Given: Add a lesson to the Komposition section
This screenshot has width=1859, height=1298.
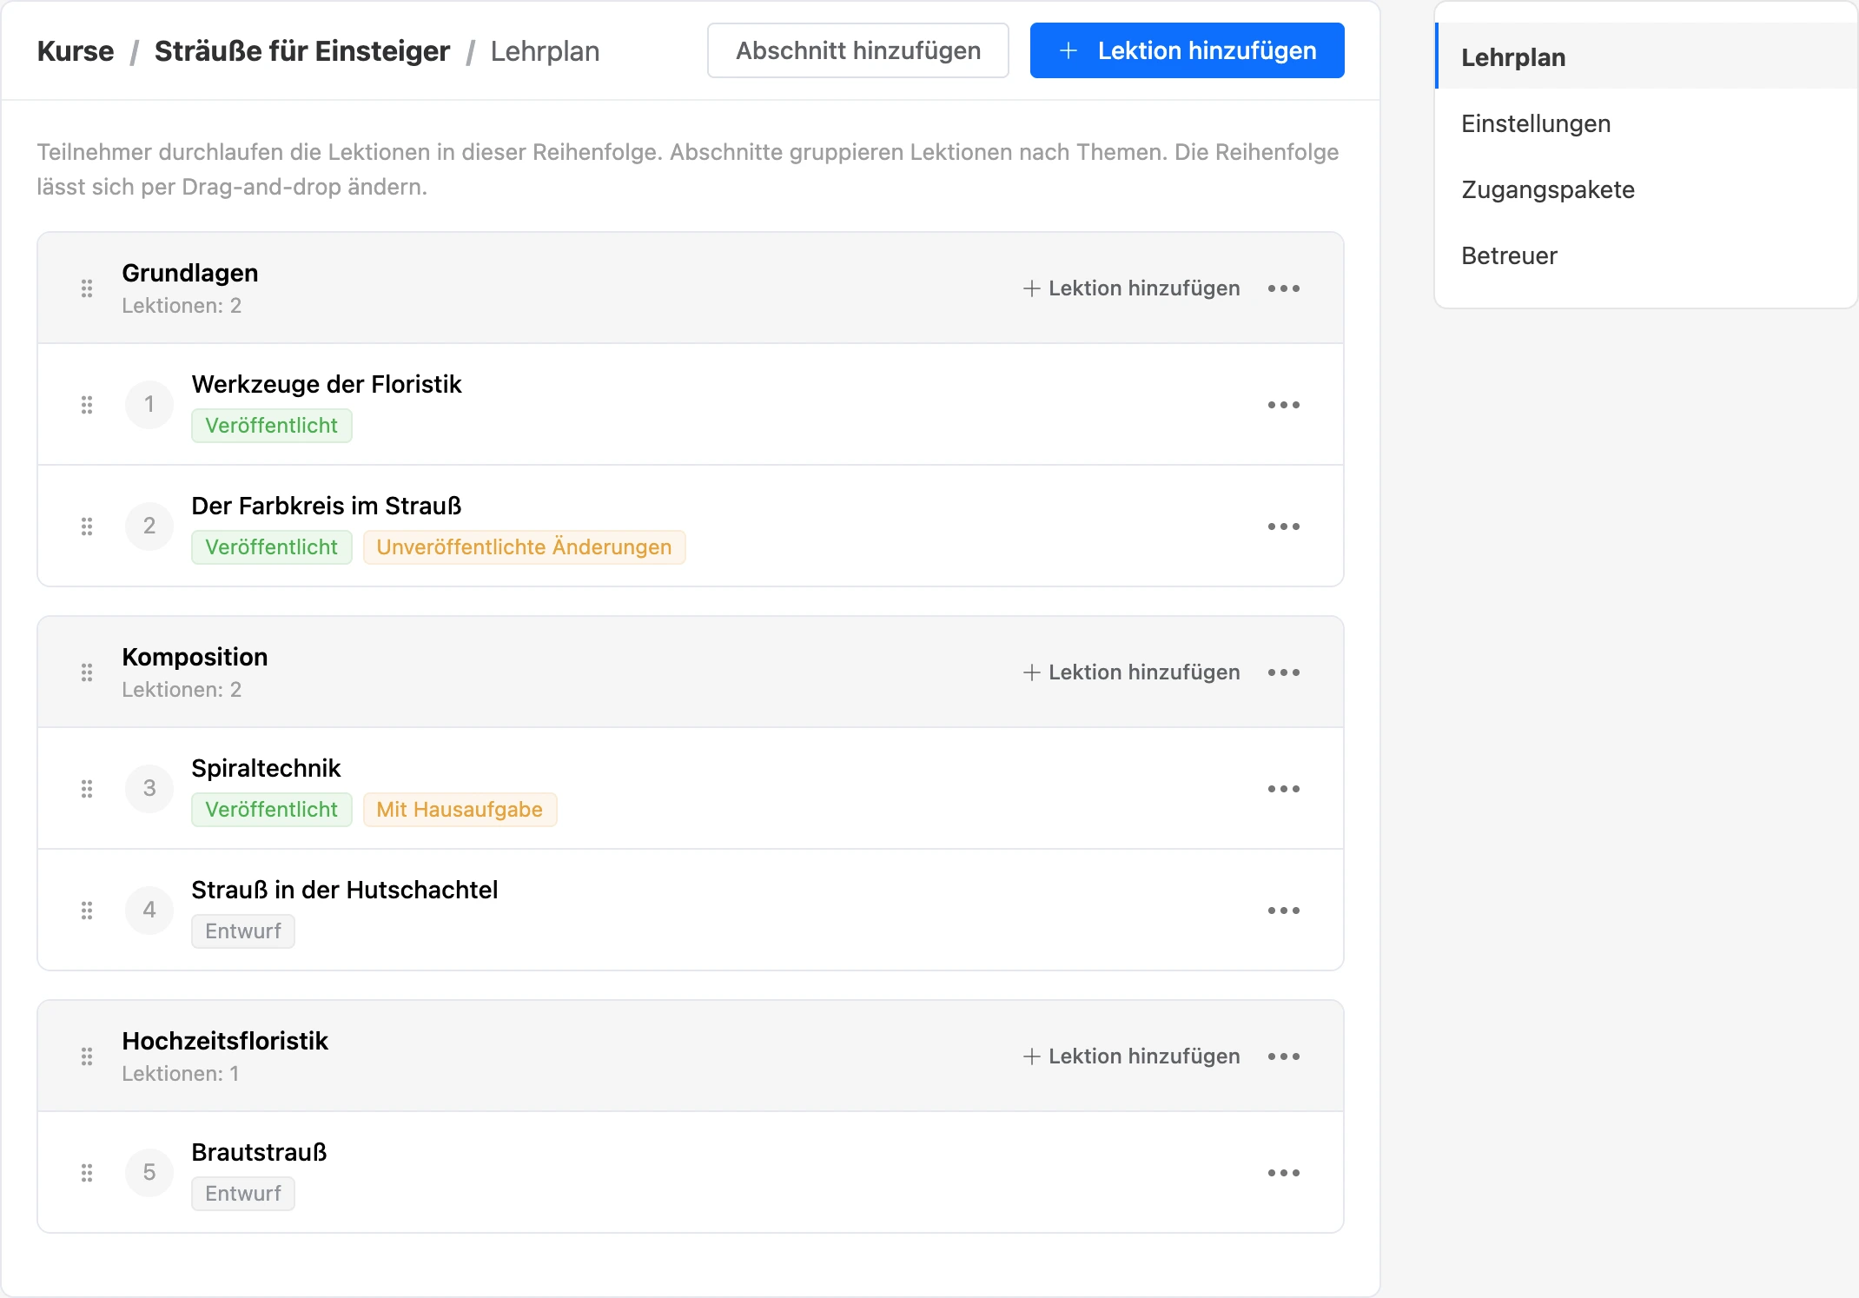Looking at the screenshot, I should tap(1131, 672).
